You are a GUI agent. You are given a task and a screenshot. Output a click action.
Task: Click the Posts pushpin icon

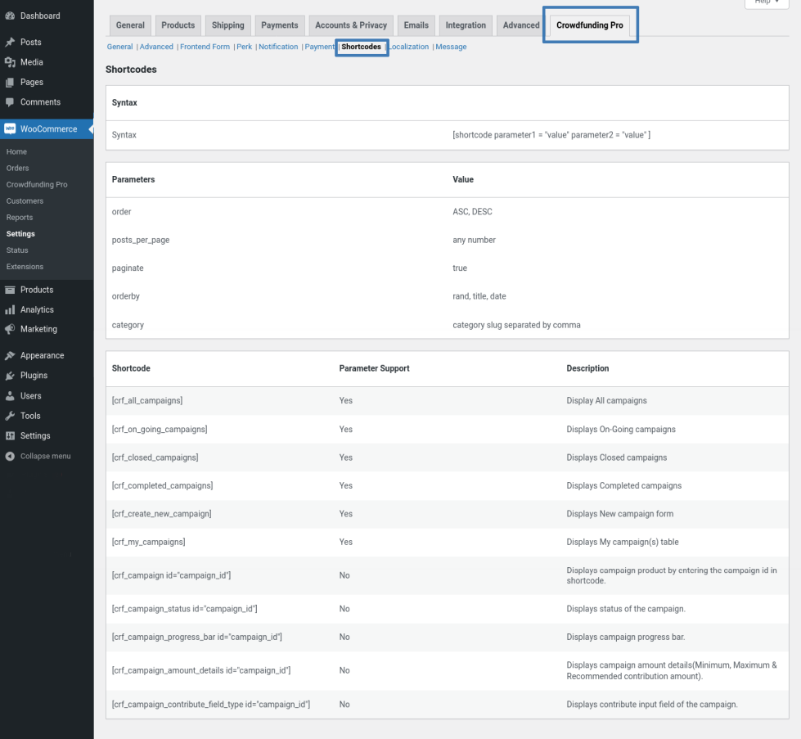(x=10, y=42)
